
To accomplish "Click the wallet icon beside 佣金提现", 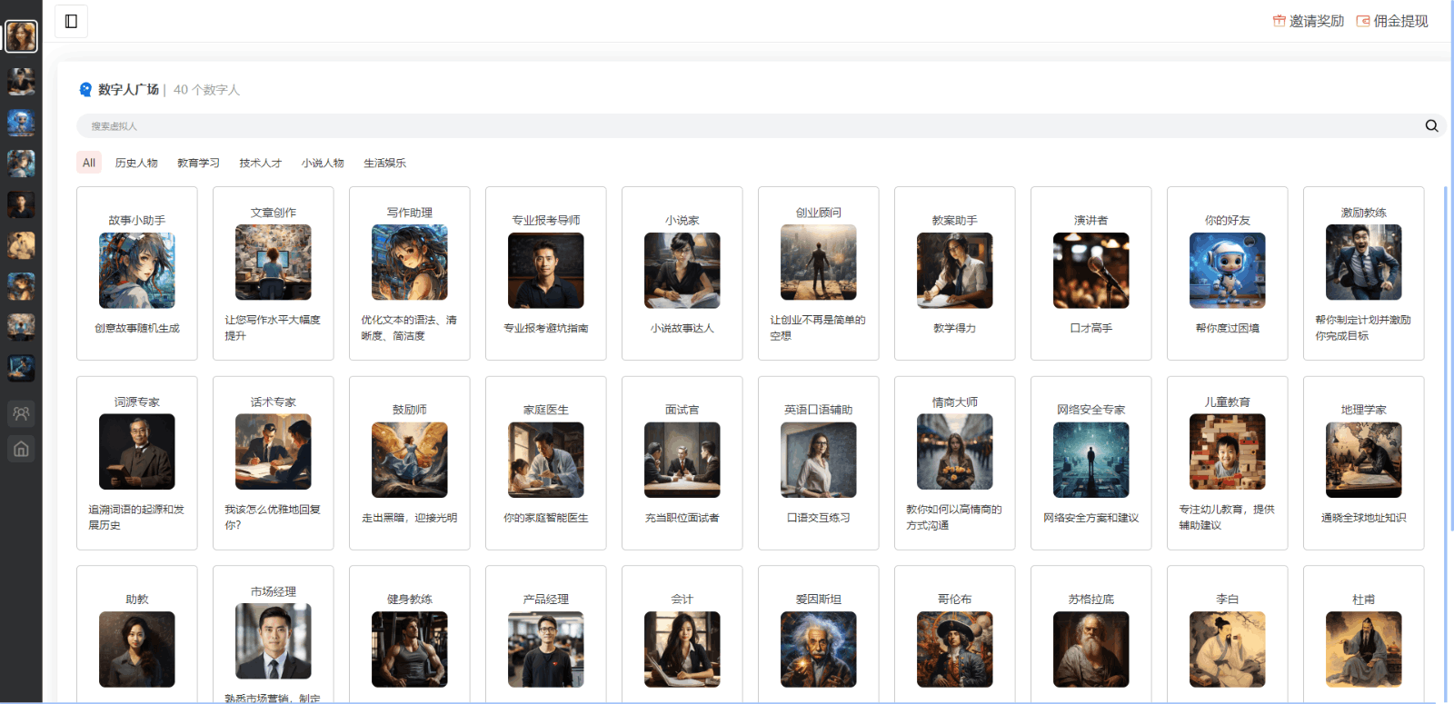I will click(1362, 21).
